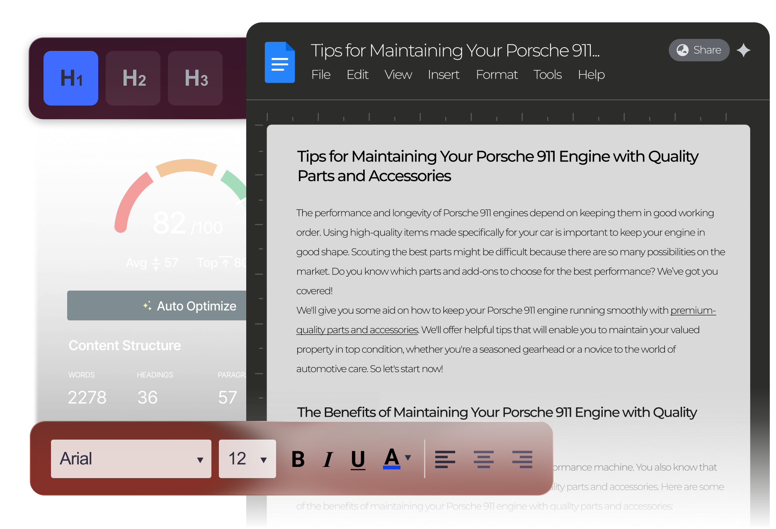776x529 pixels.
Task: Center align the text
Action: (484, 459)
